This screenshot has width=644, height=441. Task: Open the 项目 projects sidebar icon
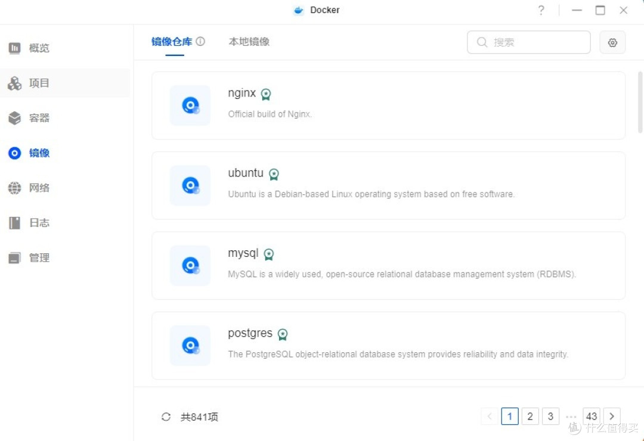(15, 83)
